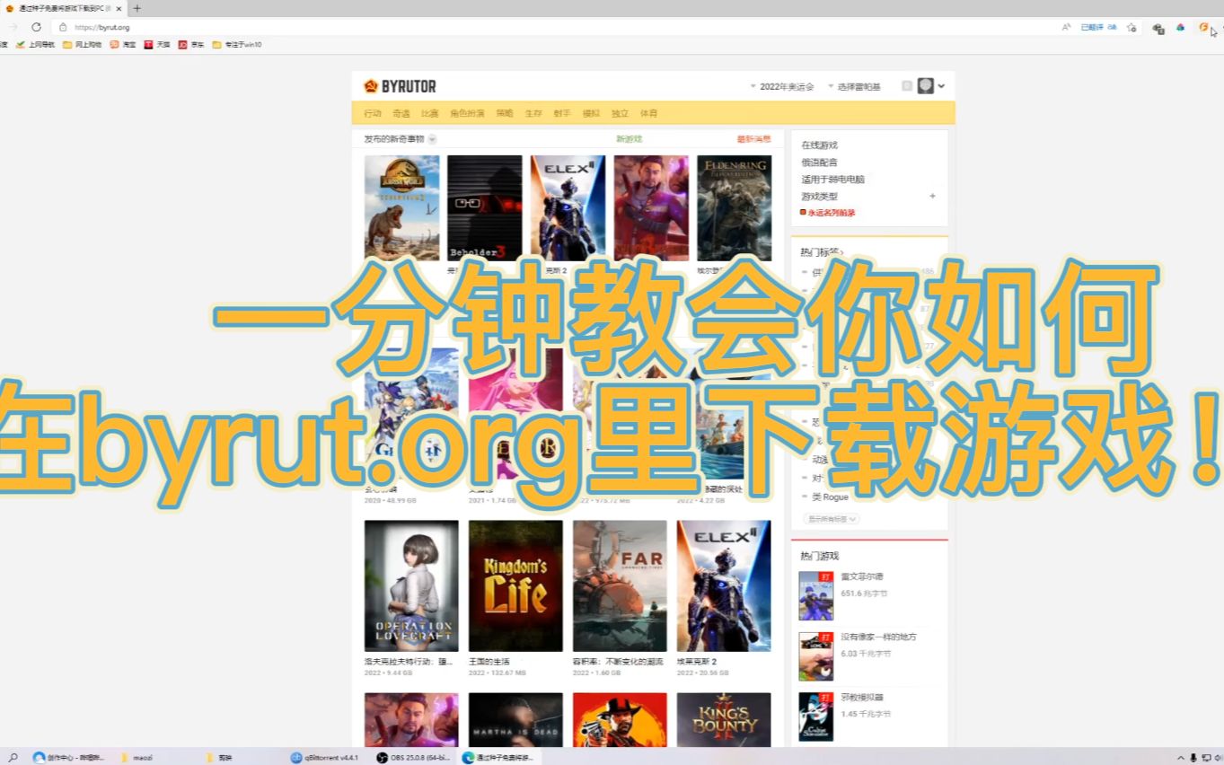
Task: Click 在线游戏 in the sidebar
Action: [x=819, y=145]
